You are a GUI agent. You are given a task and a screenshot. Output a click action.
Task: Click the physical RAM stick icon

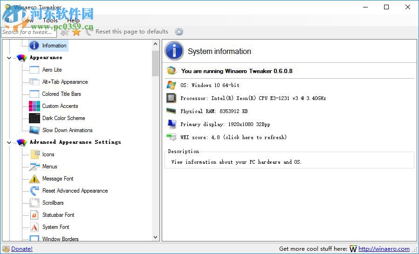(172, 111)
